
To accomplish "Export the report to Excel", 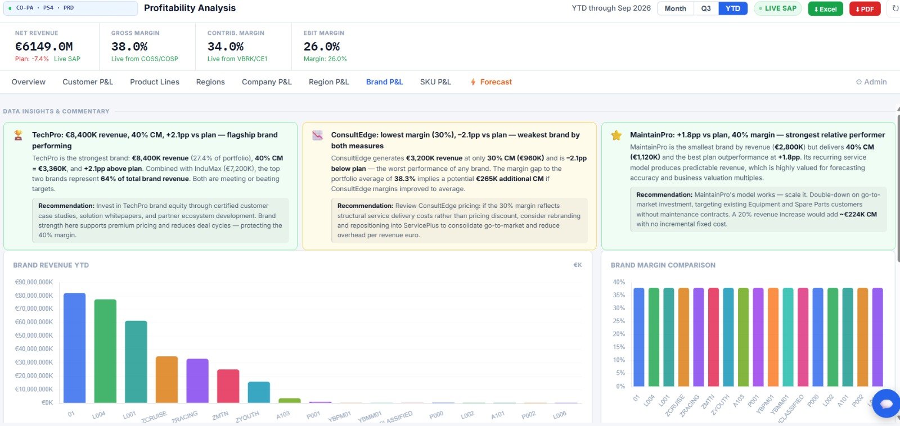I will click(826, 9).
